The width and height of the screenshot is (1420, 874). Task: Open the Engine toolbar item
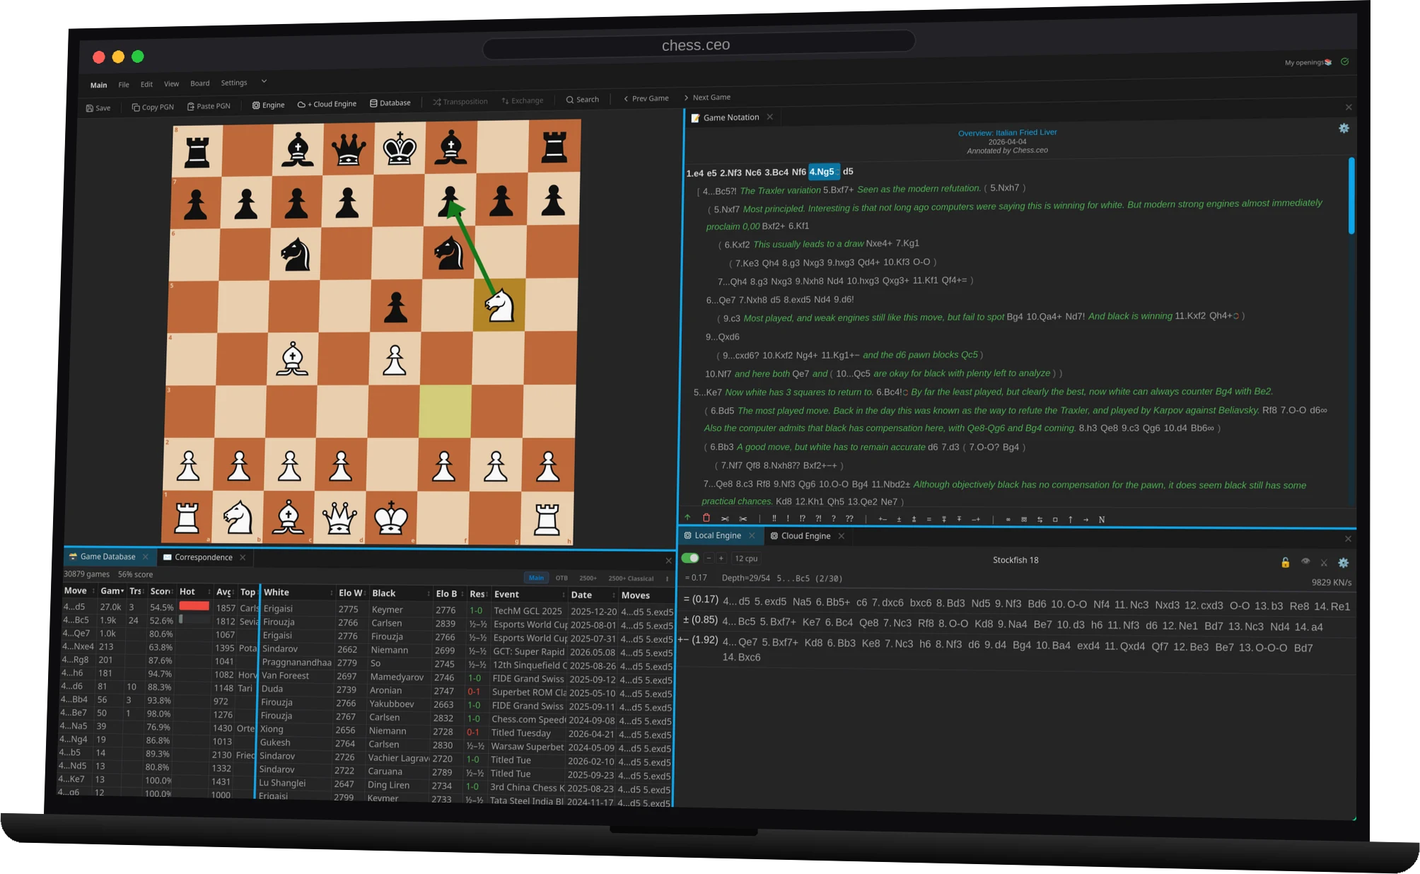coord(268,105)
